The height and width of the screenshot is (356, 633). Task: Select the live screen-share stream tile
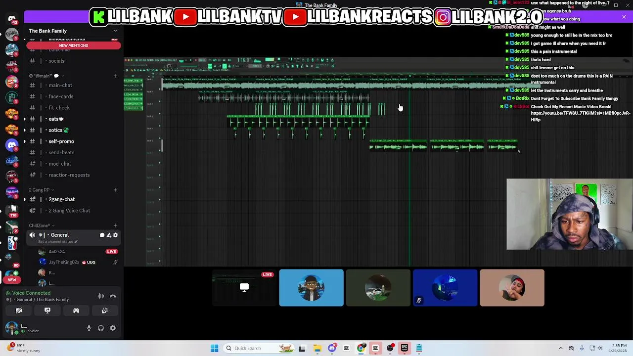[x=244, y=288]
